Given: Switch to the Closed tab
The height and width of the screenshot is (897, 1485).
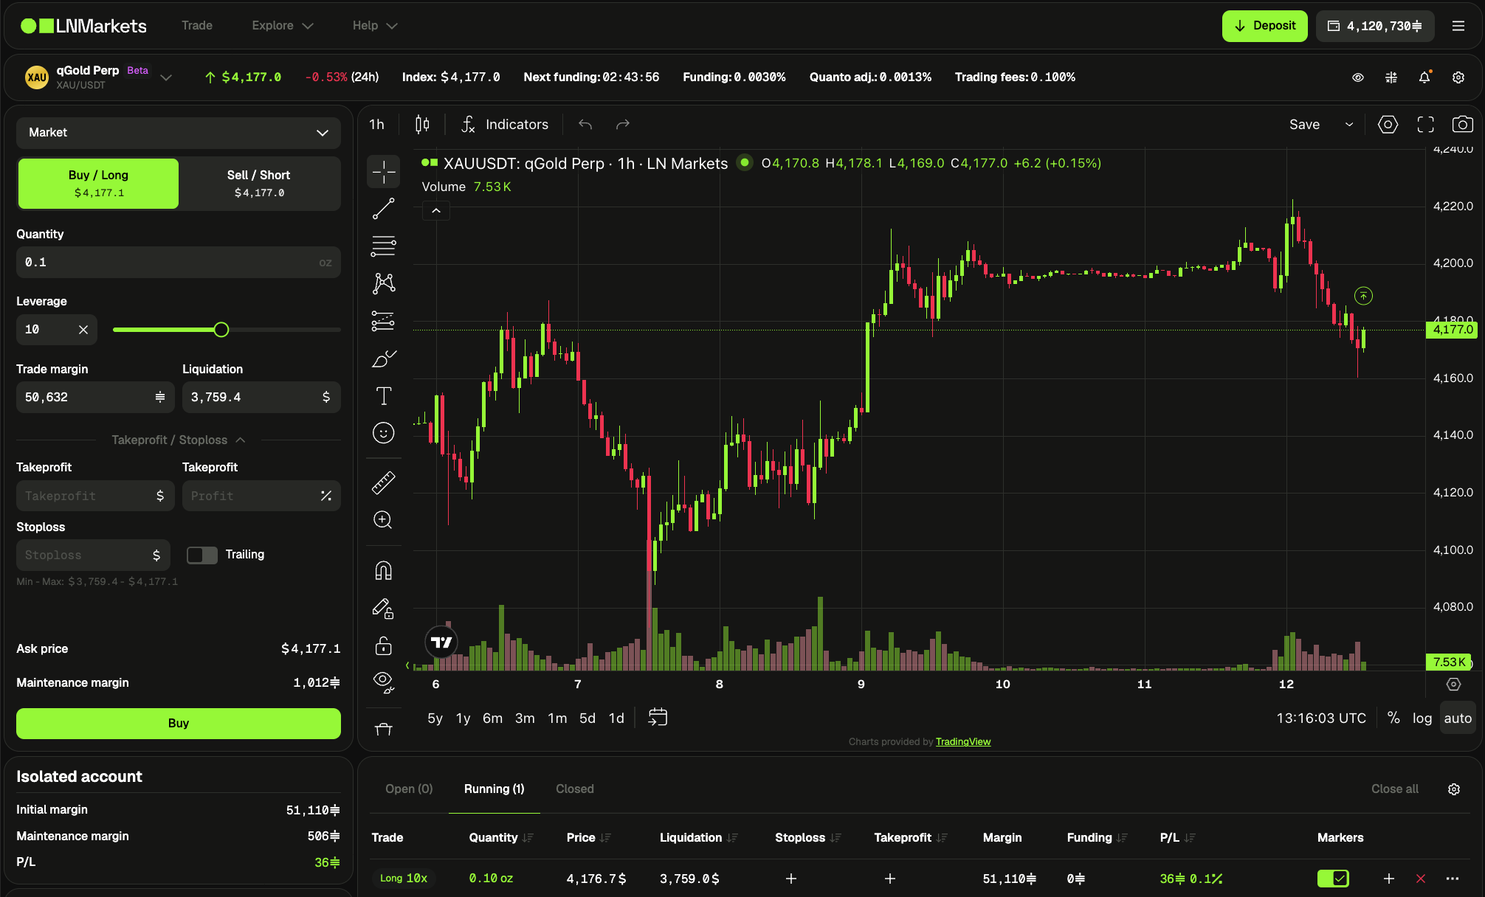Looking at the screenshot, I should 574,789.
